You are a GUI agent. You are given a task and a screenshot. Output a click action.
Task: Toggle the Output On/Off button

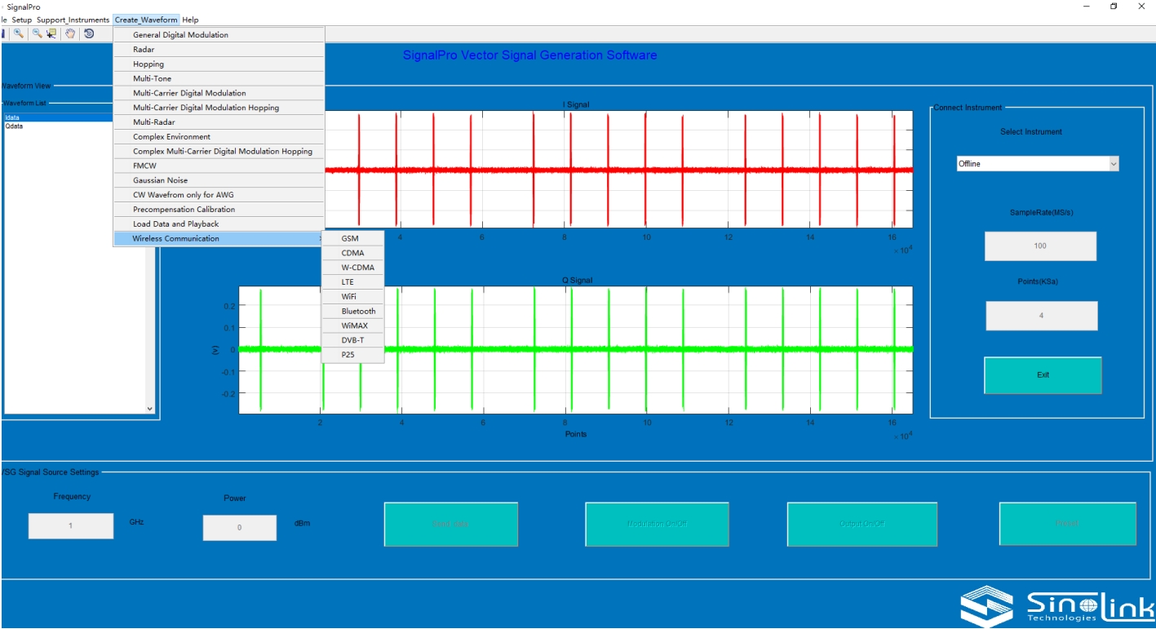point(862,524)
